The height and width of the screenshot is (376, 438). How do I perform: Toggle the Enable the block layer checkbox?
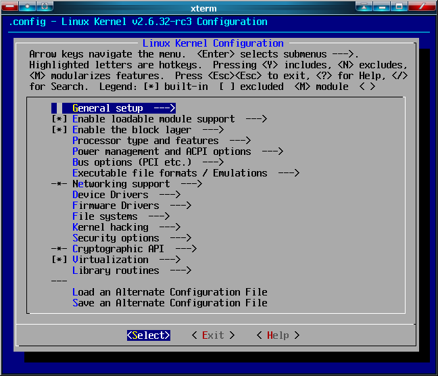pos(59,130)
